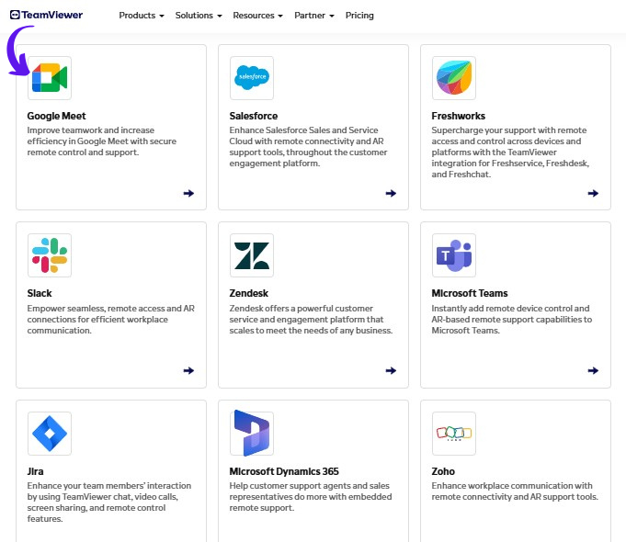Click the arrow in the Salesforce card
Screen dimensions: 626x542
pyautogui.click(x=391, y=194)
